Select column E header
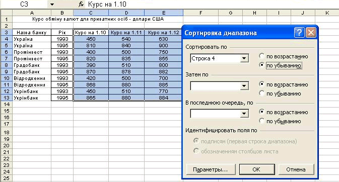Image resolution: width=339 pixels, height=182 pixels. (x=164, y=13)
